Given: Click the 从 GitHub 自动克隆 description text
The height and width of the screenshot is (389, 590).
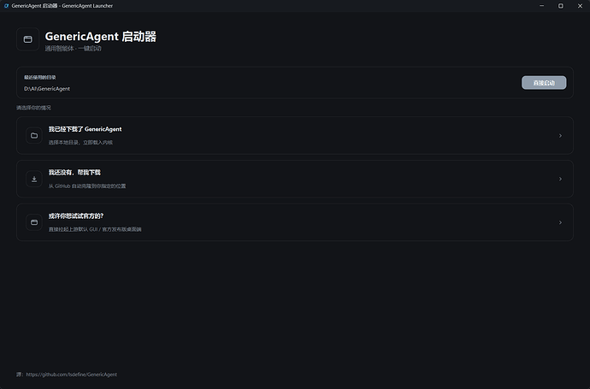Looking at the screenshot, I should [x=87, y=186].
